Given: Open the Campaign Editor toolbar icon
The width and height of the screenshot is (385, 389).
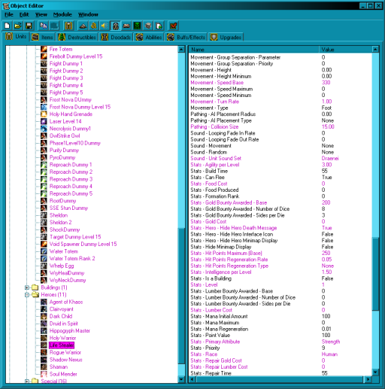Looking at the screenshot, I should [x=126, y=26].
